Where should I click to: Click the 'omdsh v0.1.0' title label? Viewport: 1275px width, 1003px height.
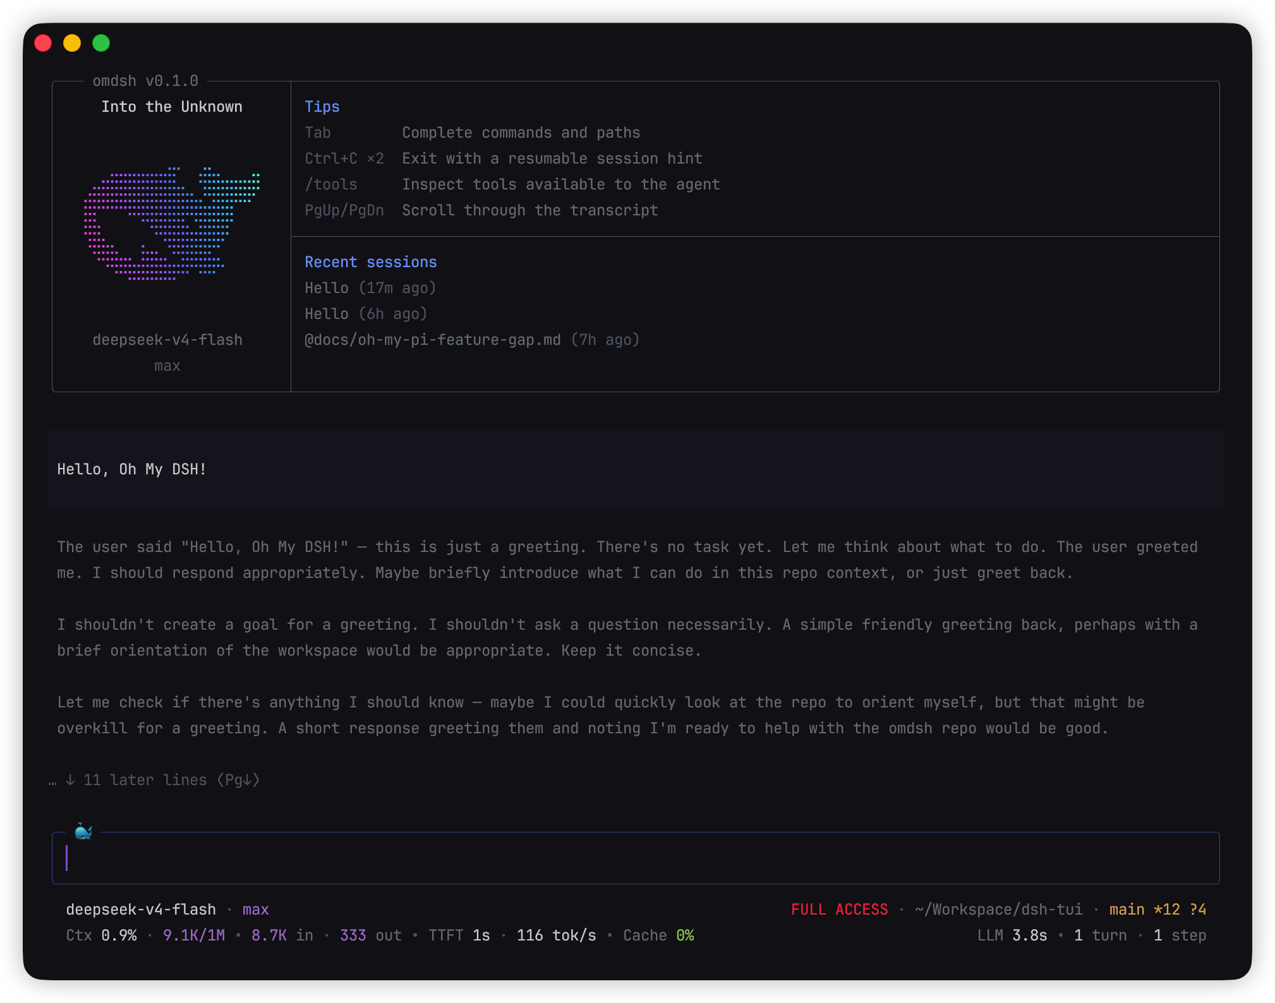(145, 81)
